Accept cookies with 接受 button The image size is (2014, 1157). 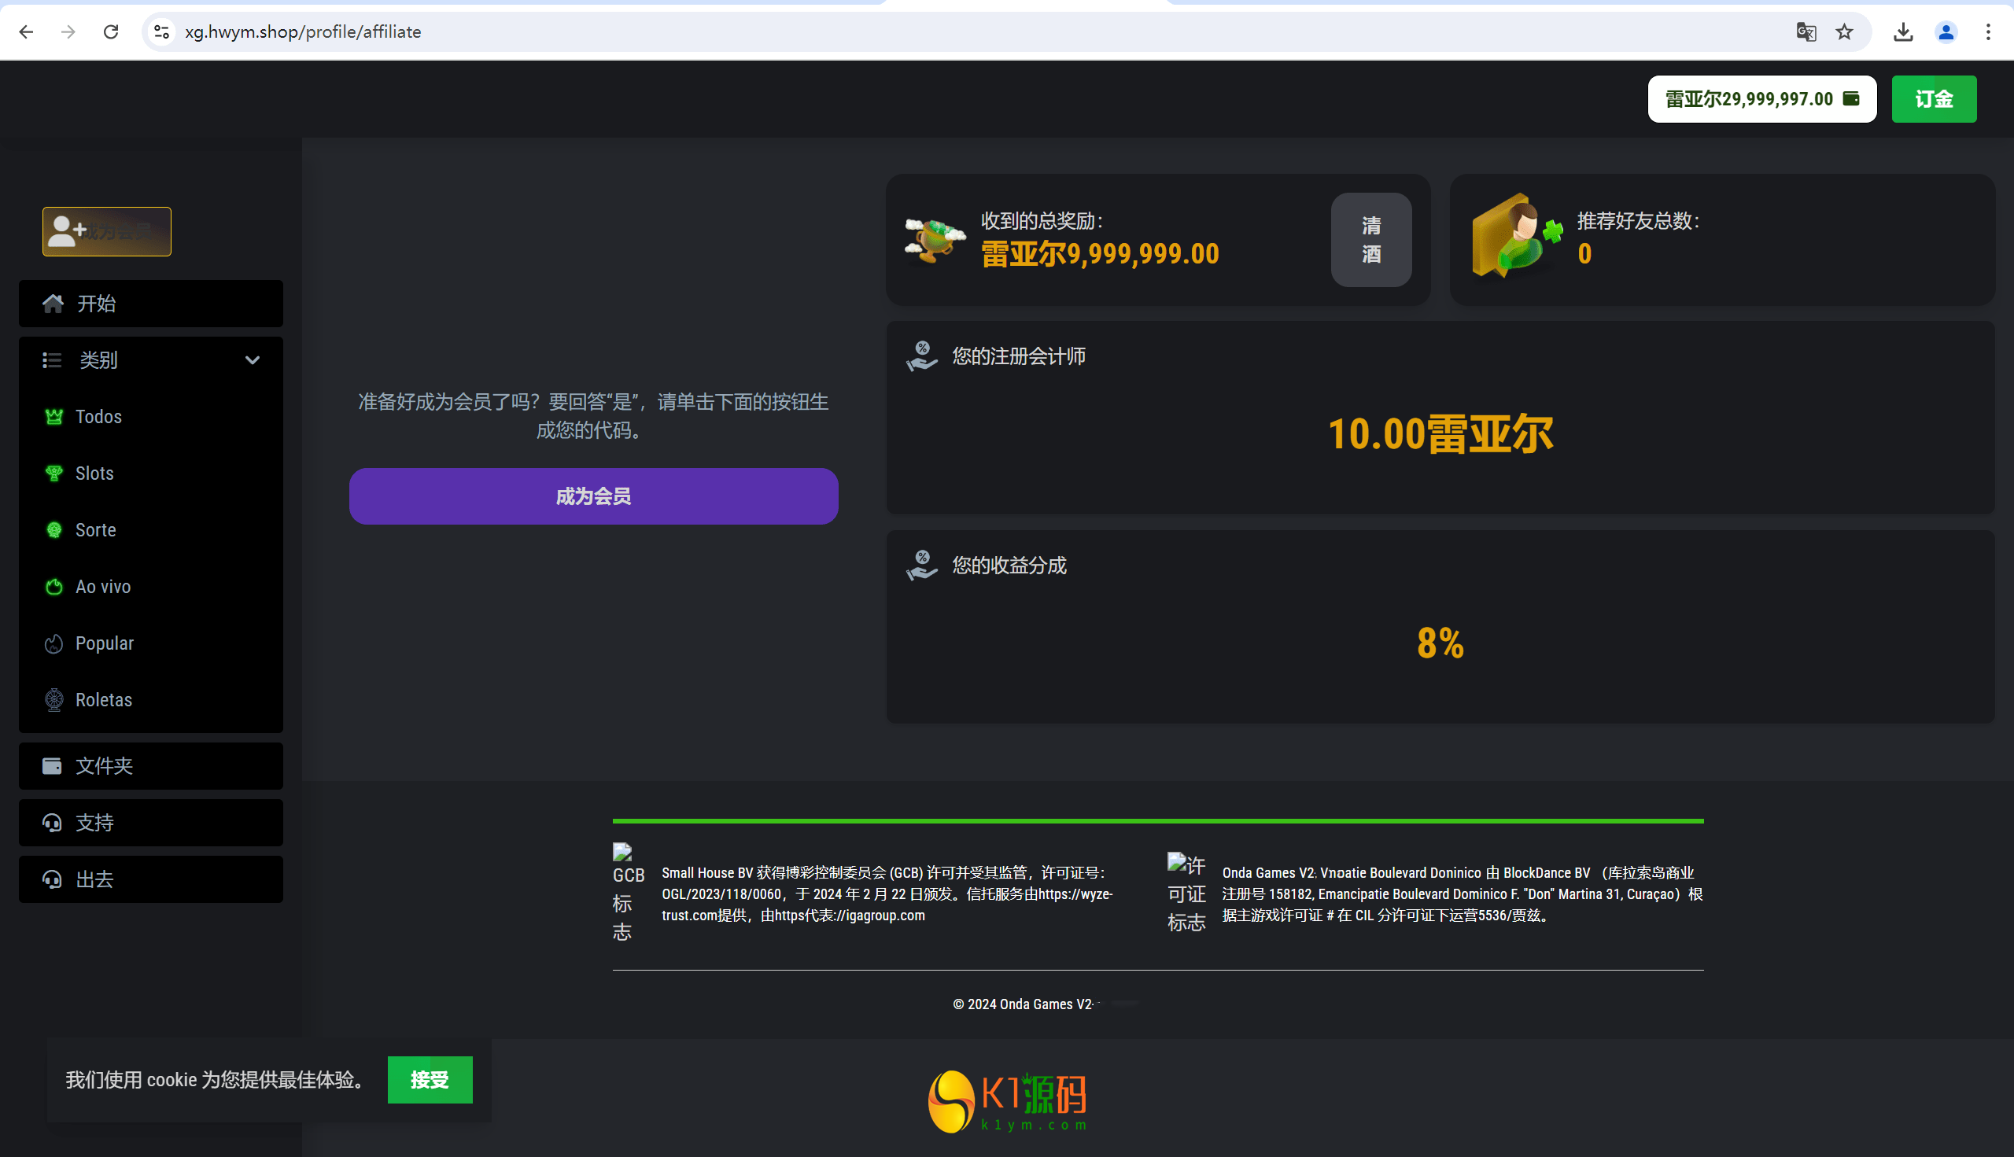[x=430, y=1080]
